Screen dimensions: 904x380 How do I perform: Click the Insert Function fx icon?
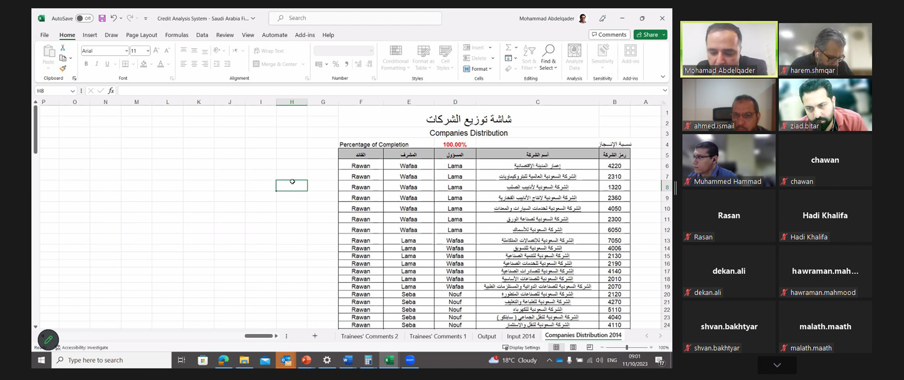pos(111,91)
